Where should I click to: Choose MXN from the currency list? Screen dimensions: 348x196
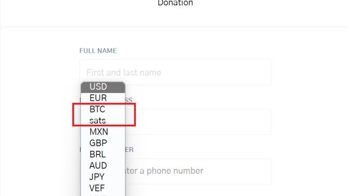pos(103,132)
